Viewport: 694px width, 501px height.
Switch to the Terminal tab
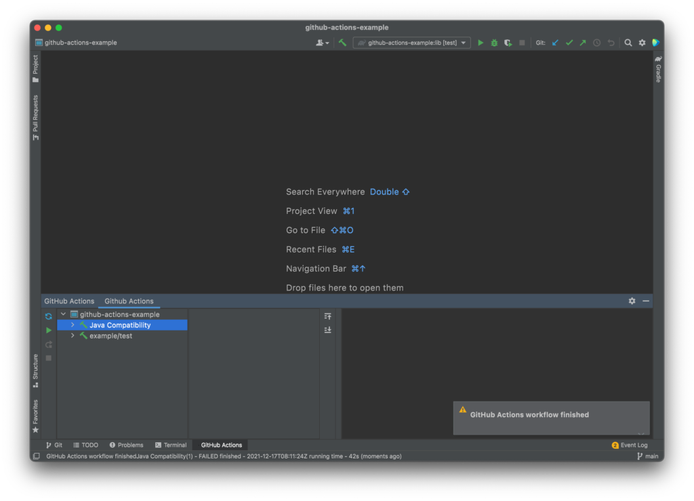coord(171,445)
